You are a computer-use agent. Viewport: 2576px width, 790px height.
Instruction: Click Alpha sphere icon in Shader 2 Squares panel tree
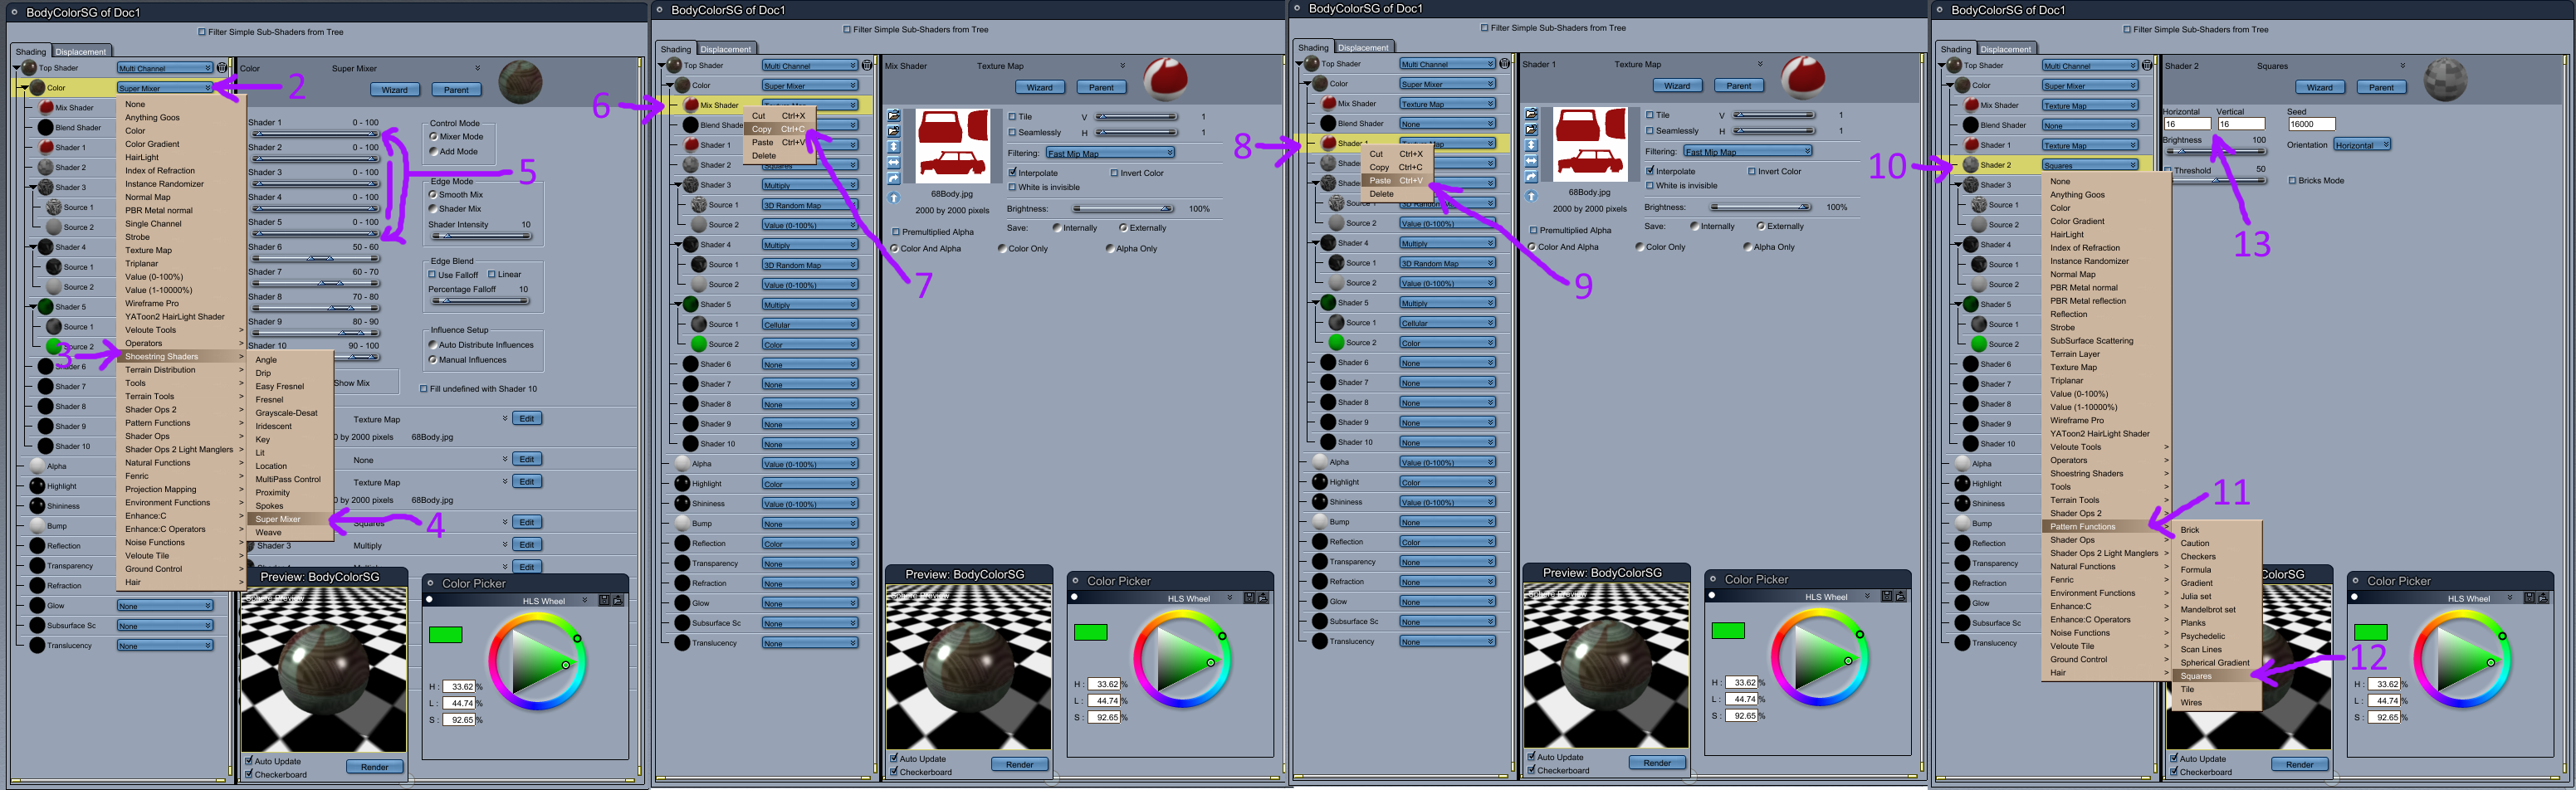1962,463
